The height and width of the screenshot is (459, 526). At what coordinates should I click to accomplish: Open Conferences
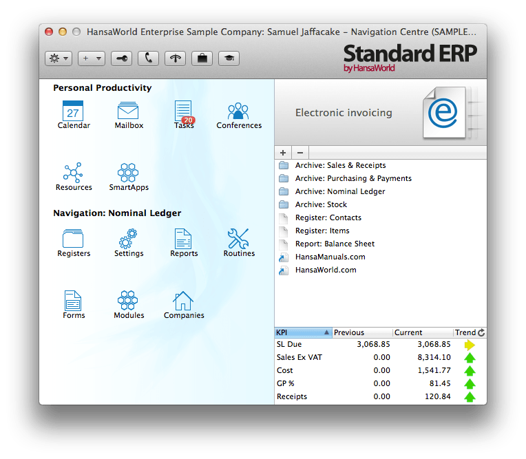click(x=239, y=115)
